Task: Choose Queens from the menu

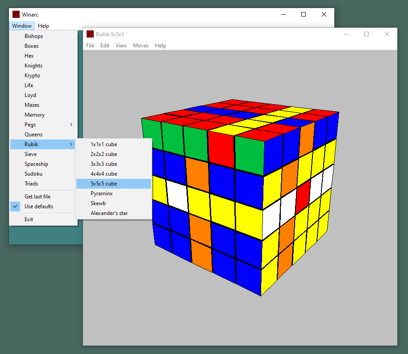Action: coord(43,135)
